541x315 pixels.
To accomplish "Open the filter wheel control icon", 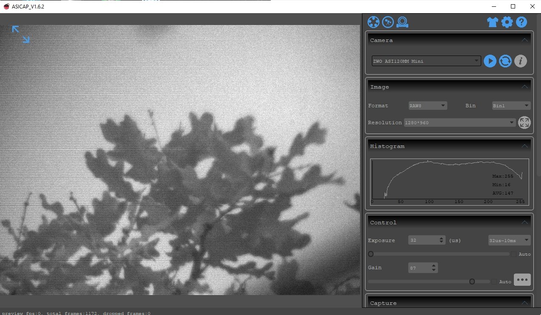I will pos(373,22).
